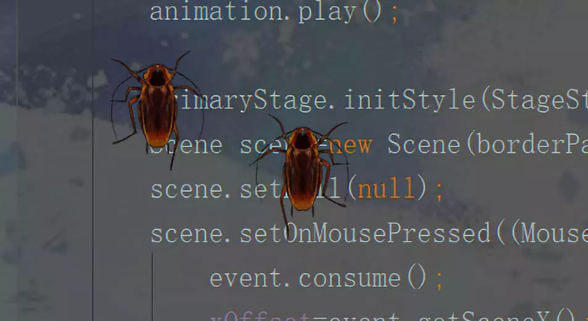This screenshot has width=588, height=321.
Task: Click the Scene(borderPa constructor call text
Action: 487,145
